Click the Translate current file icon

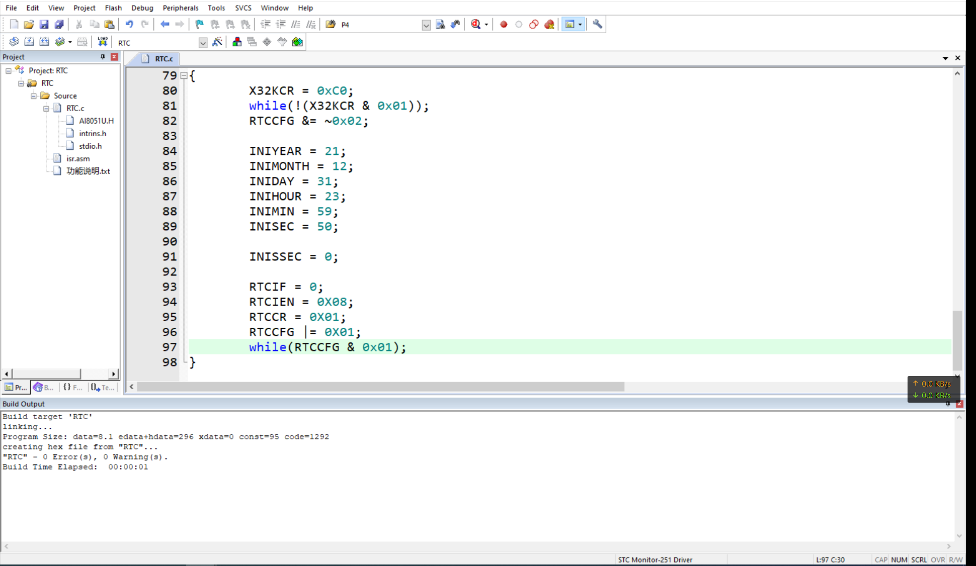pos(14,42)
